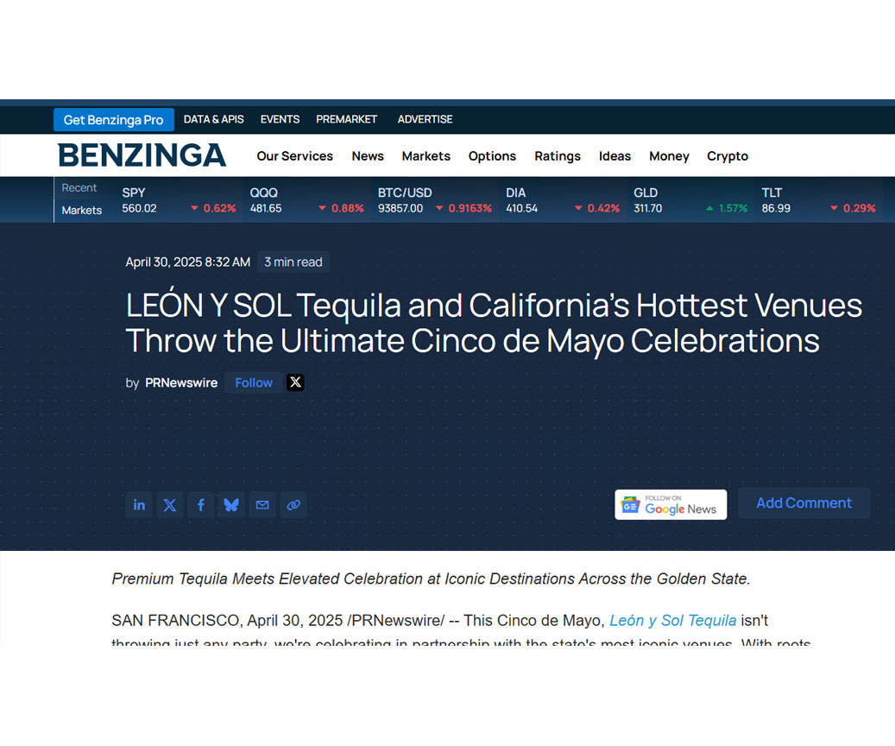Click Get Benzinga Pro button
Viewport: 895px width, 746px height.
[x=113, y=120]
